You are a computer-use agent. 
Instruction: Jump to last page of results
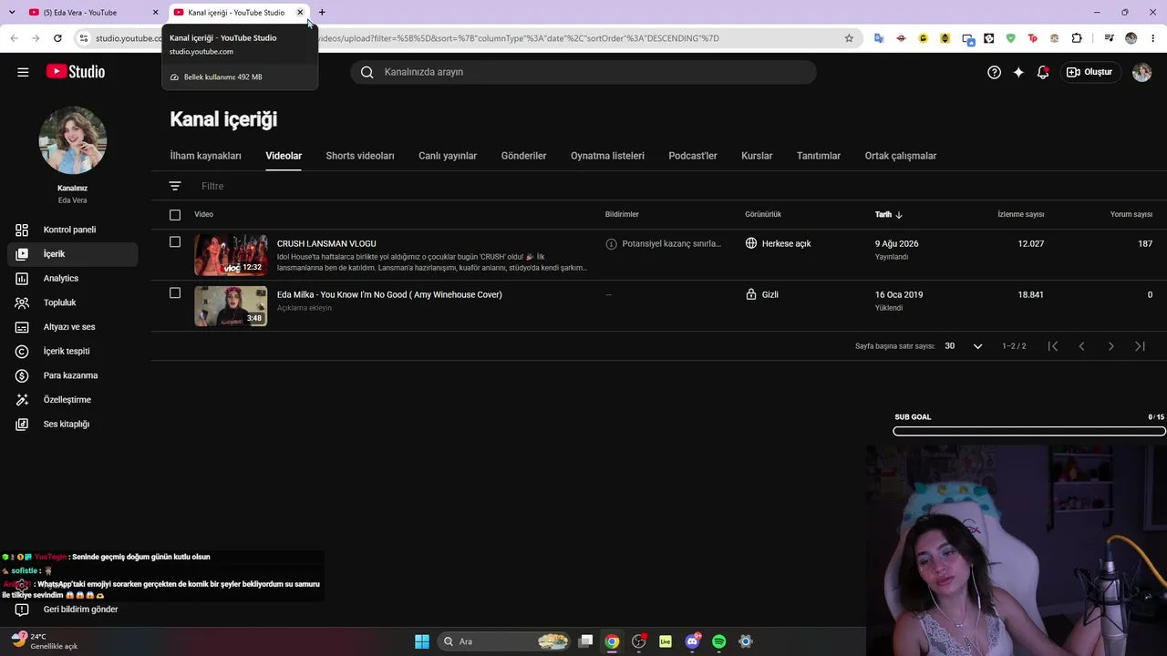coord(1140,346)
